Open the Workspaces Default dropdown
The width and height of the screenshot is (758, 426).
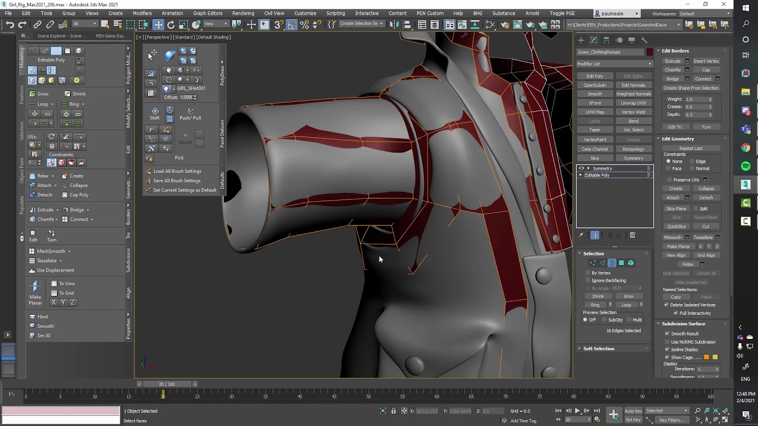tap(704, 14)
